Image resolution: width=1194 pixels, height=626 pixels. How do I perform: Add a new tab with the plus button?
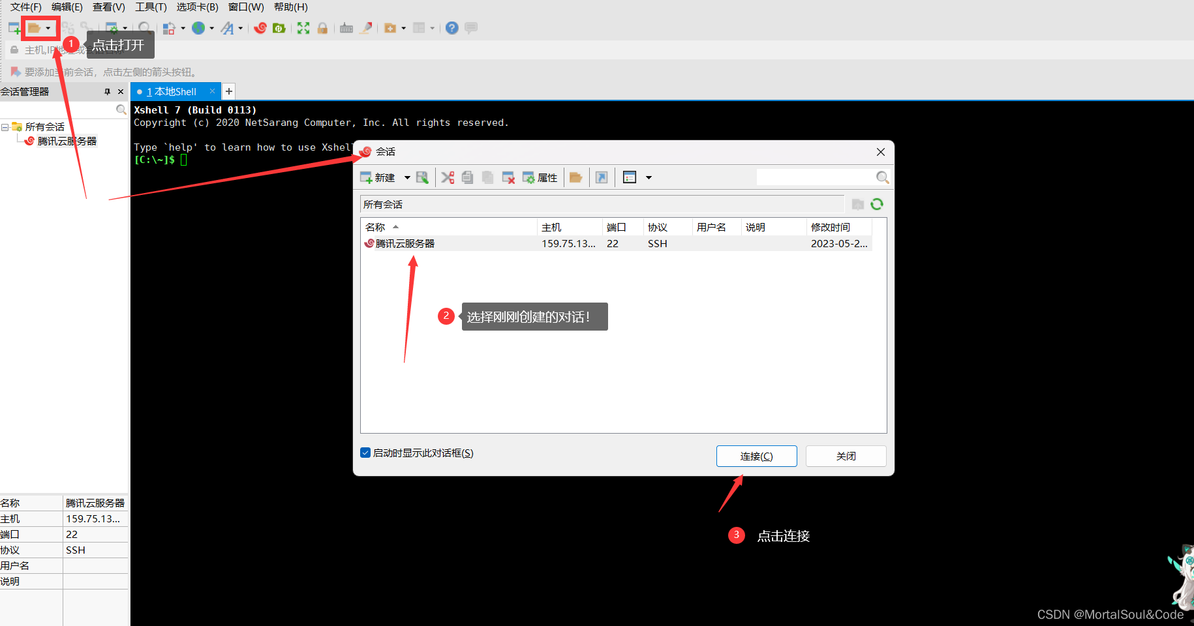pos(229,92)
